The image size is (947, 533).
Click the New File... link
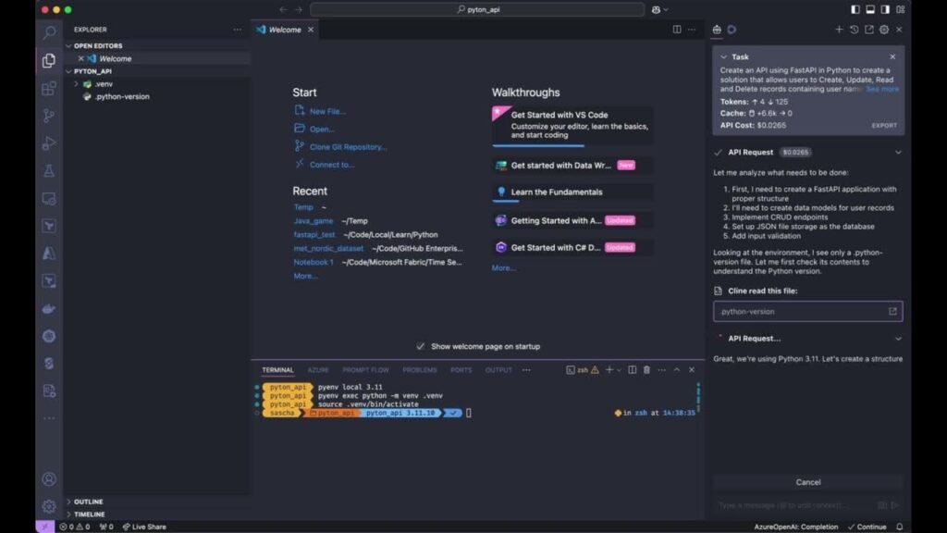327,111
